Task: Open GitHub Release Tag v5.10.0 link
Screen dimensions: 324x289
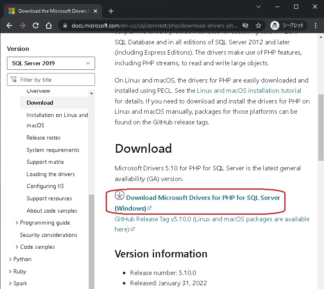Action: click(212, 224)
